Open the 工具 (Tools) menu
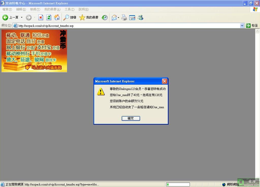The width and height of the screenshot is (260, 187). click(69, 9)
